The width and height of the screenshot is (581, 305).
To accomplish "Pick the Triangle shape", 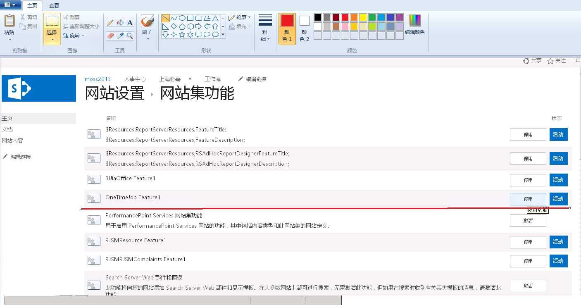I will coord(215,18).
